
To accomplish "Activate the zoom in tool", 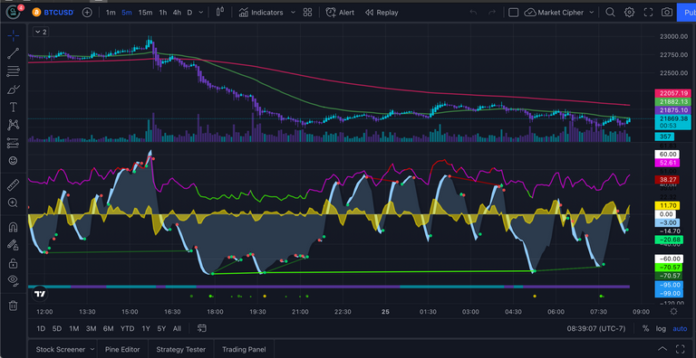I will click(x=14, y=203).
